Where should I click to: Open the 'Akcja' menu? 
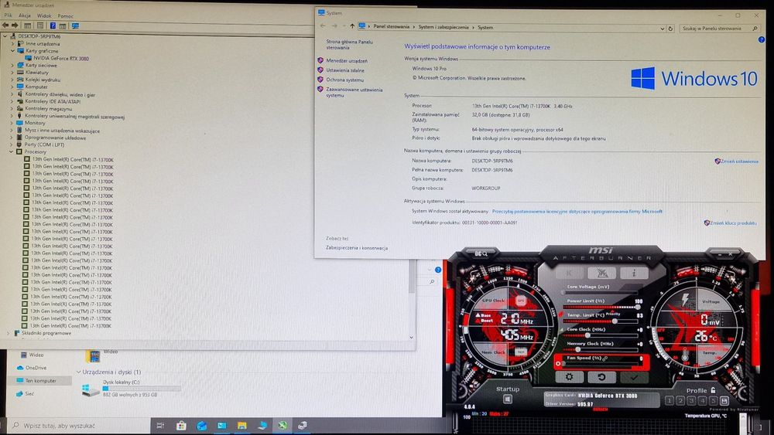(x=25, y=15)
